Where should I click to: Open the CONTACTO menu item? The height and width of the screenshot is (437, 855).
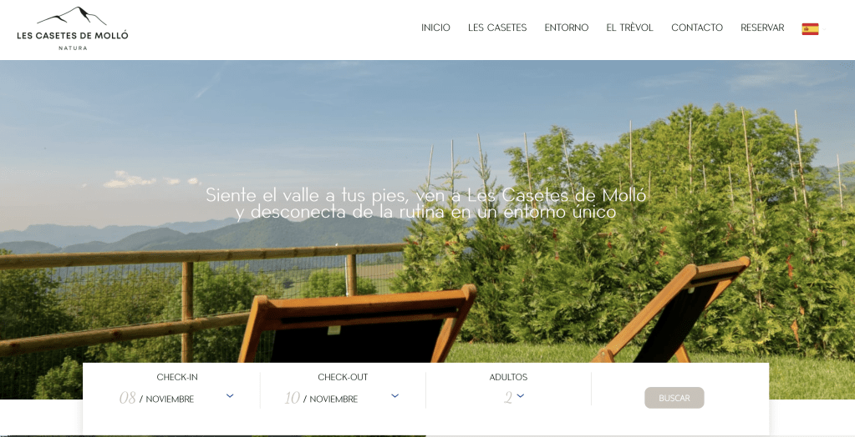coord(697,28)
